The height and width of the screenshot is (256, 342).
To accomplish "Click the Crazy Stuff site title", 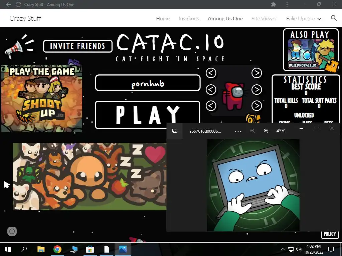I will (x=25, y=19).
